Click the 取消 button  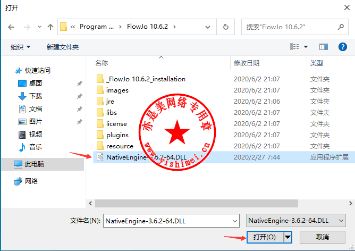coord(323,237)
